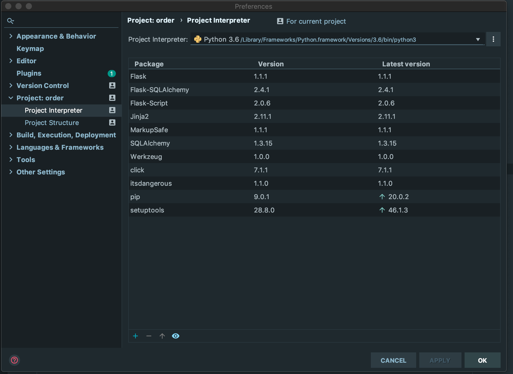Collapse the Project: order section
Viewport: 513px width, 374px height.
pos(11,98)
